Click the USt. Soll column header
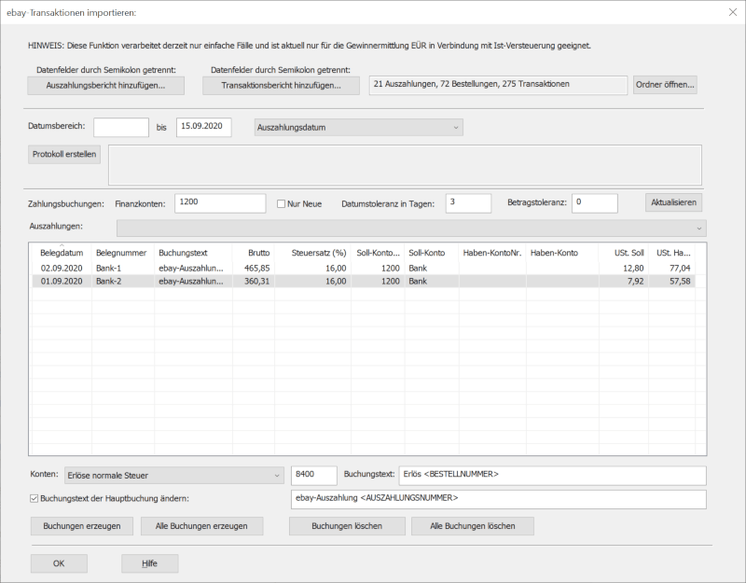746x583 pixels. tap(623, 253)
